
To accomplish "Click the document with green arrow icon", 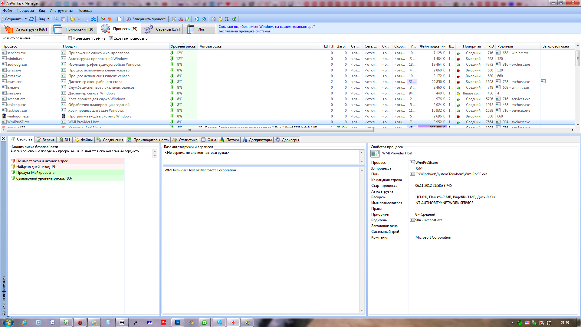I will point(188,19).
